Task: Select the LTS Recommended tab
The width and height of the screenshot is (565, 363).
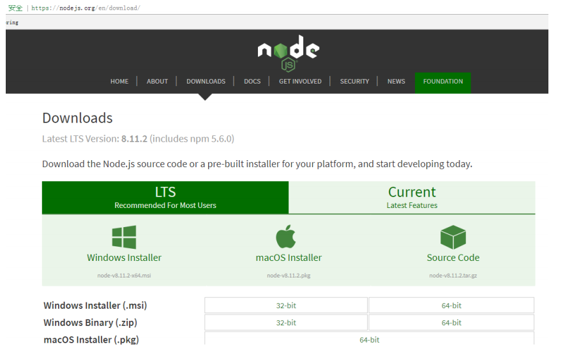Action: [x=165, y=197]
